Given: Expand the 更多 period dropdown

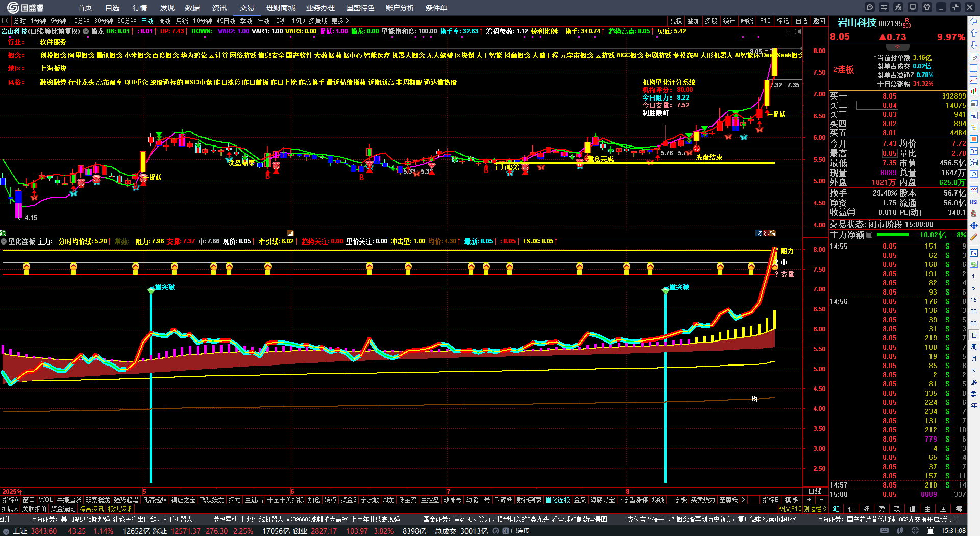Looking at the screenshot, I should coord(340,21).
